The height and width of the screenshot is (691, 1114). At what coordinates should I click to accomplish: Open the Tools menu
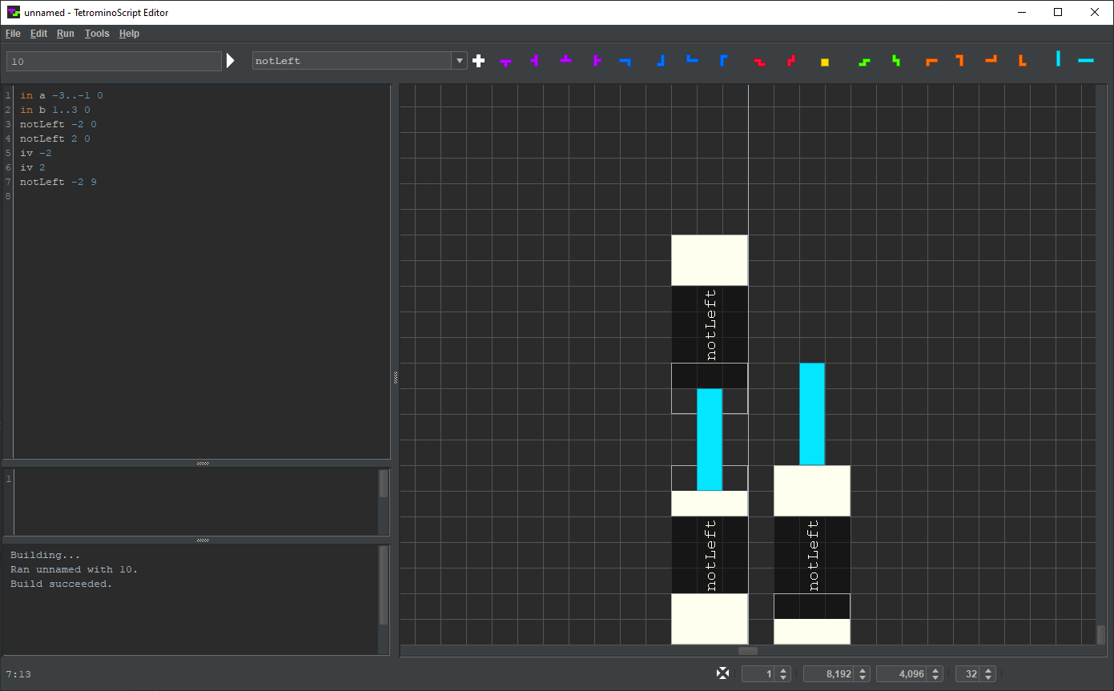coord(97,34)
